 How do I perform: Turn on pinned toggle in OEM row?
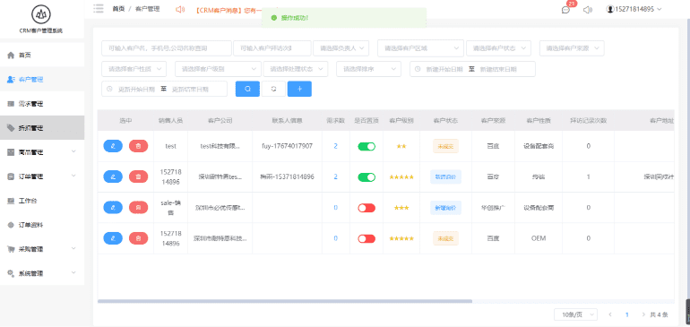pyautogui.click(x=367, y=238)
